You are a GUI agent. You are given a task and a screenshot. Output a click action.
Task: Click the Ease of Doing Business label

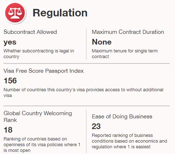click(122, 117)
